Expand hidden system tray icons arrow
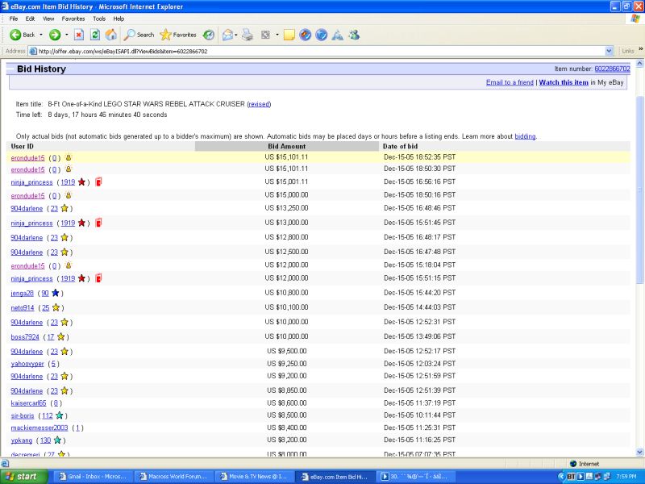The height and width of the screenshot is (484, 645). [561, 477]
